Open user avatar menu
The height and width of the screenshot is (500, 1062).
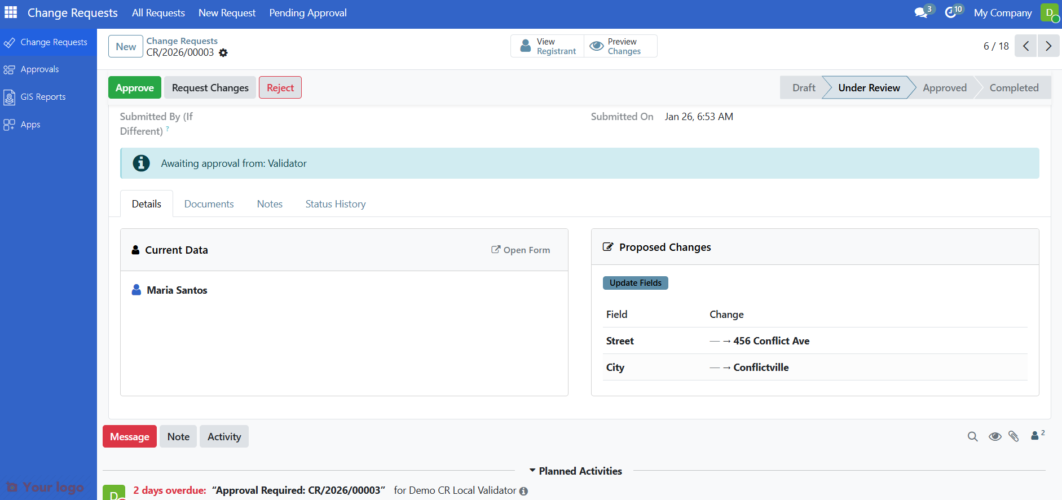coord(1050,13)
